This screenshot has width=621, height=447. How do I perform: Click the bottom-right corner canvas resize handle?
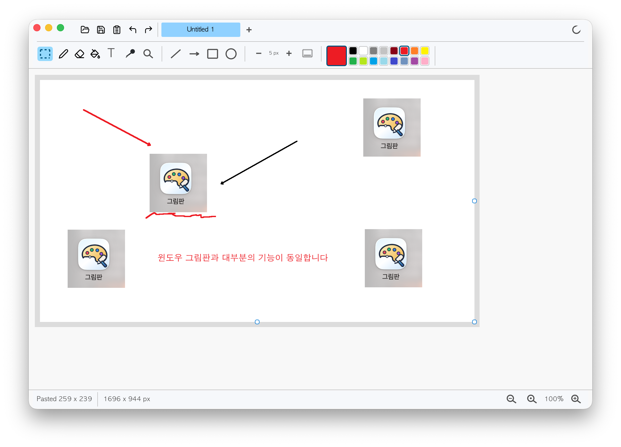[x=474, y=322]
